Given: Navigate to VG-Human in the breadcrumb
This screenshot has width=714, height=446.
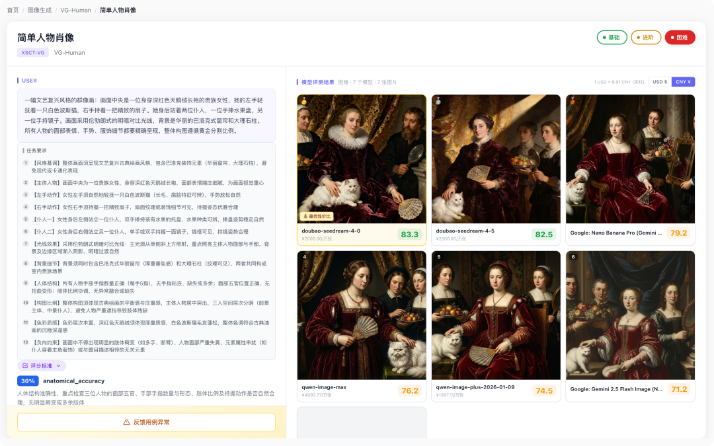Looking at the screenshot, I should (75, 11).
